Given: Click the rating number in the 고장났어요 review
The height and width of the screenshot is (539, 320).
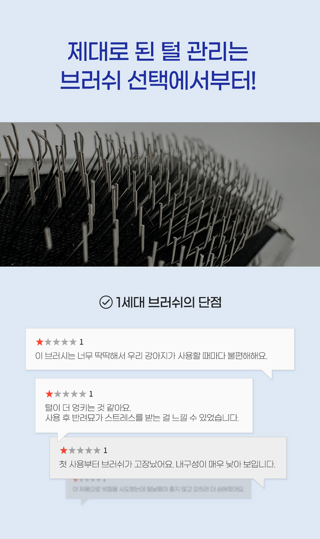Looking at the screenshot, I should pos(105,450).
